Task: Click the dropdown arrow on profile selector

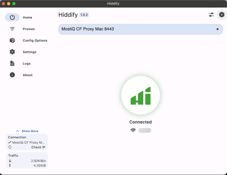Action: tap(217, 29)
